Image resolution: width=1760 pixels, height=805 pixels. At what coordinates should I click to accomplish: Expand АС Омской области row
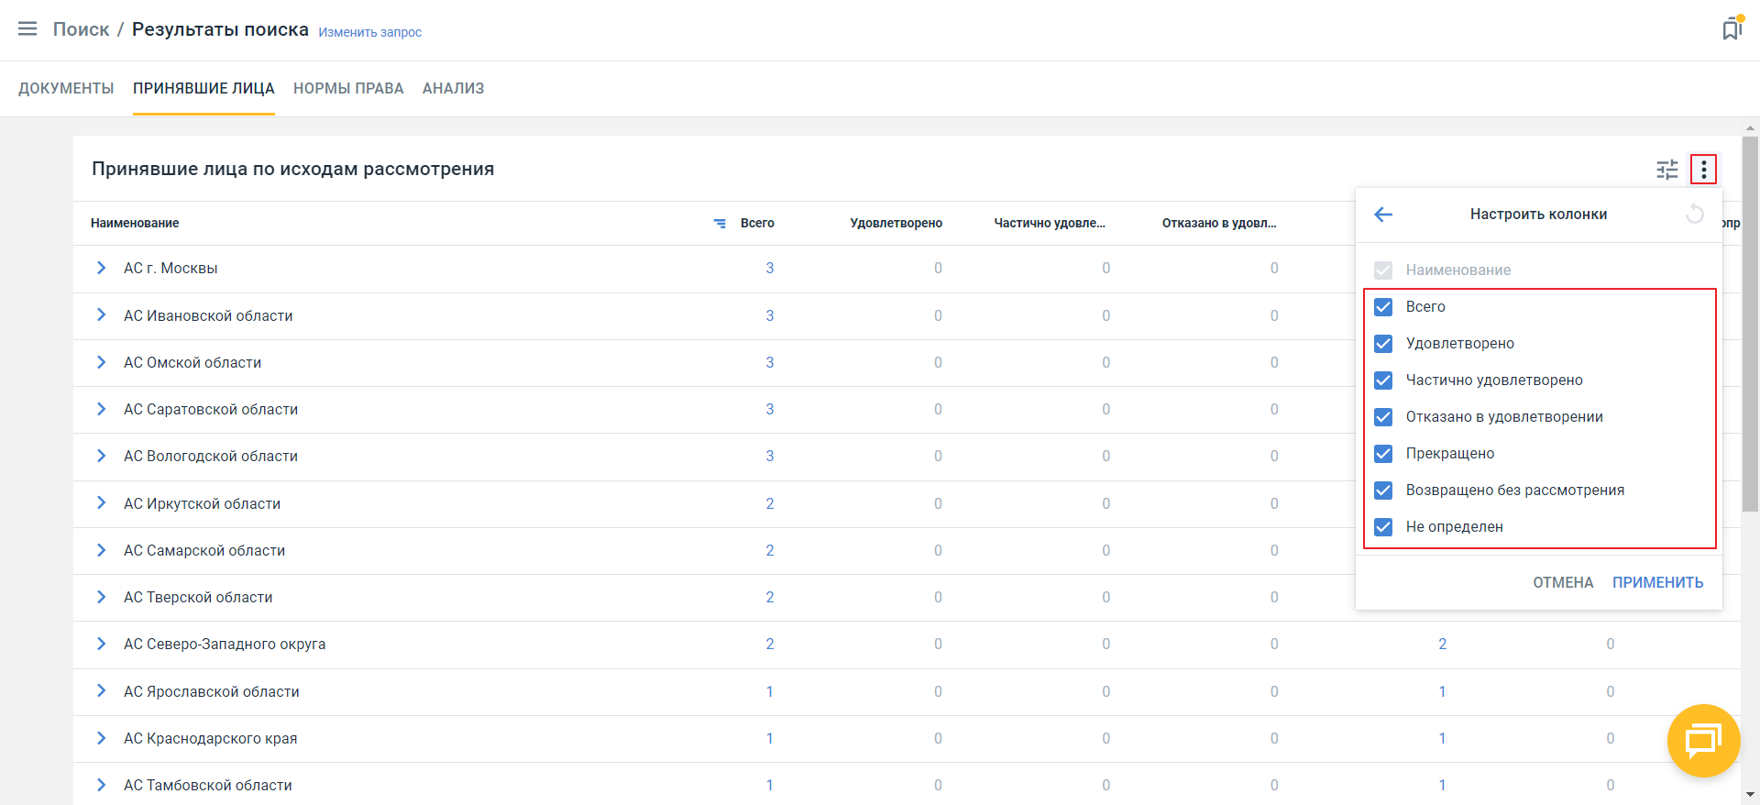click(101, 362)
